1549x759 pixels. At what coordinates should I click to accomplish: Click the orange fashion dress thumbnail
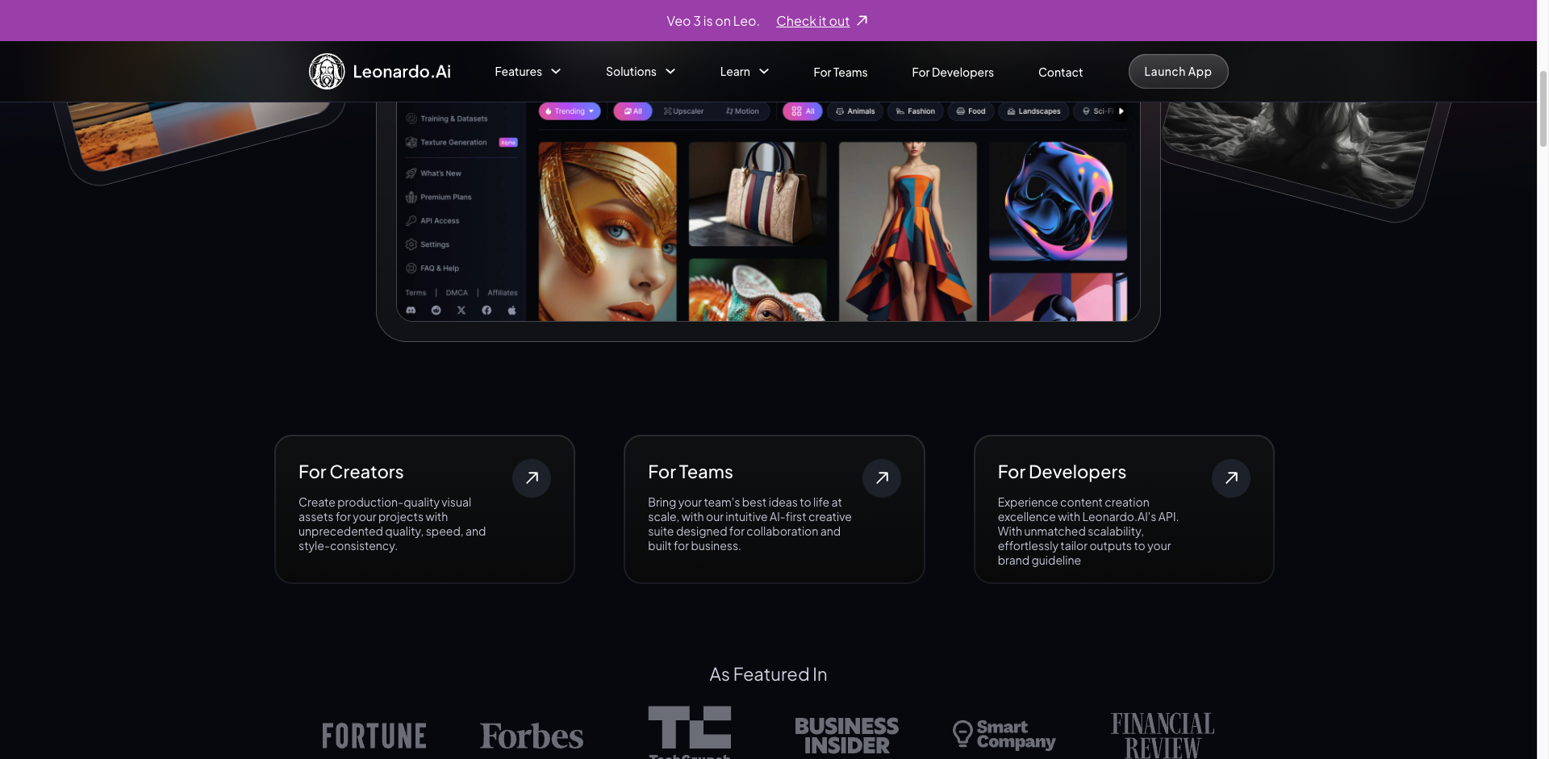pyautogui.click(x=908, y=230)
